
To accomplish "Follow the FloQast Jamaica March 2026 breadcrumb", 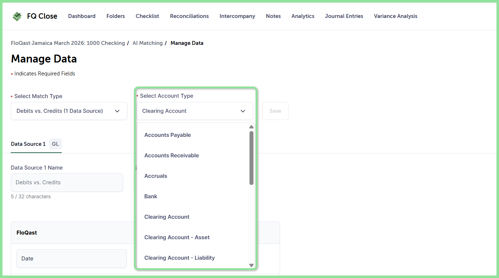I will [68, 43].
